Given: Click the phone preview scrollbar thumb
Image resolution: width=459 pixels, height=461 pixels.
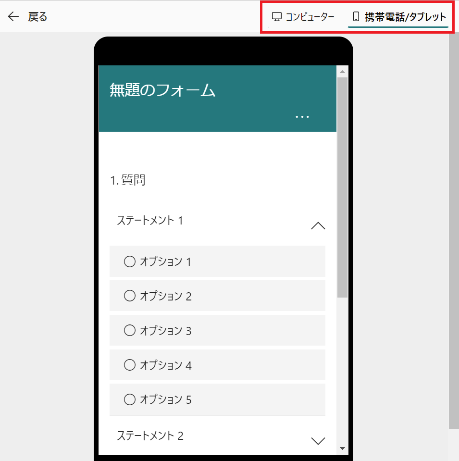Looking at the screenshot, I should pos(342,187).
